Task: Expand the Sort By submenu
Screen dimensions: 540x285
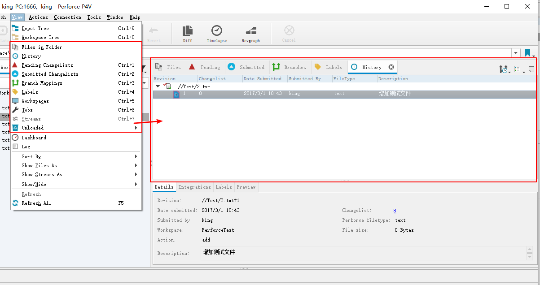Action: pos(31,156)
